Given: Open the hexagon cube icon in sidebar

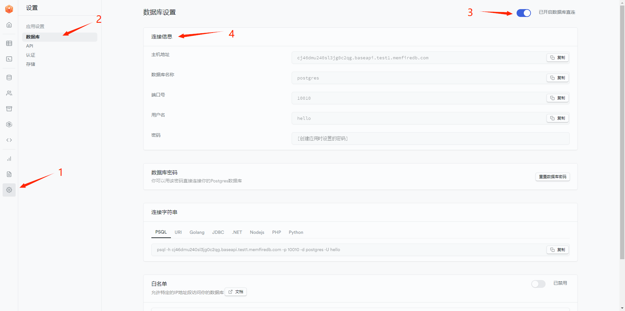Looking at the screenshot, I should [9, 124].
